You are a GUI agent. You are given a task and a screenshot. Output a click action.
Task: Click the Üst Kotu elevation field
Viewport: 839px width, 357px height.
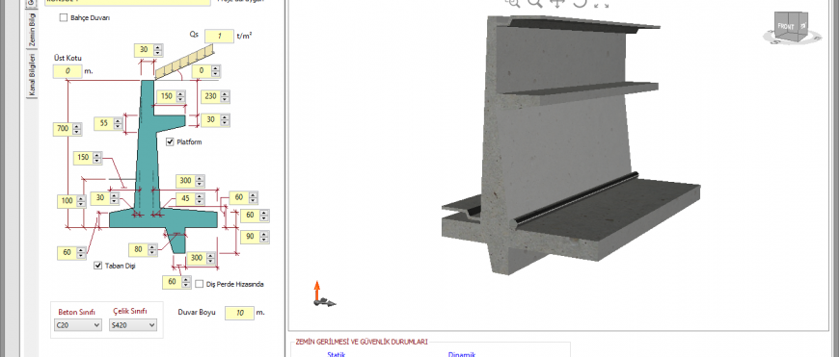coord(68,71)
